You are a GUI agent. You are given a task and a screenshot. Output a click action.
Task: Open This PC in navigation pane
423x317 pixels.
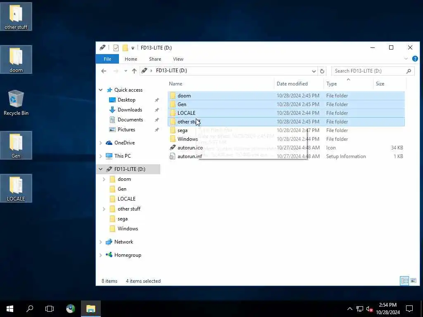coord(122,156)
